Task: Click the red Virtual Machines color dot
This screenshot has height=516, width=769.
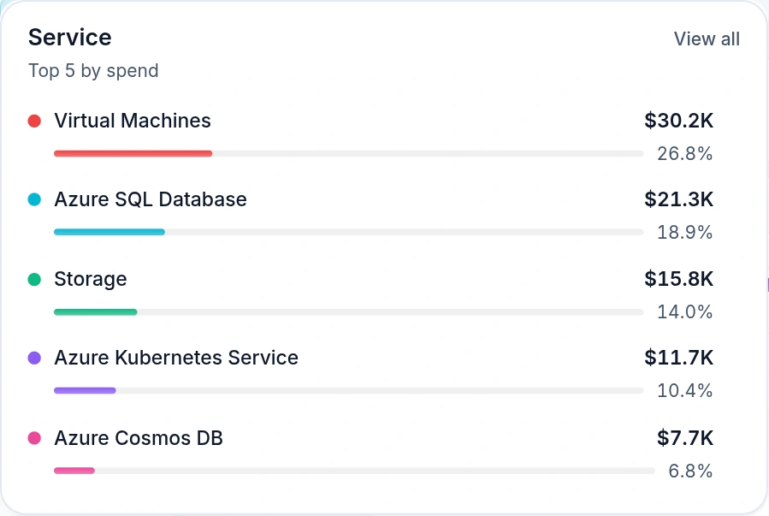Action: (34, 121)
